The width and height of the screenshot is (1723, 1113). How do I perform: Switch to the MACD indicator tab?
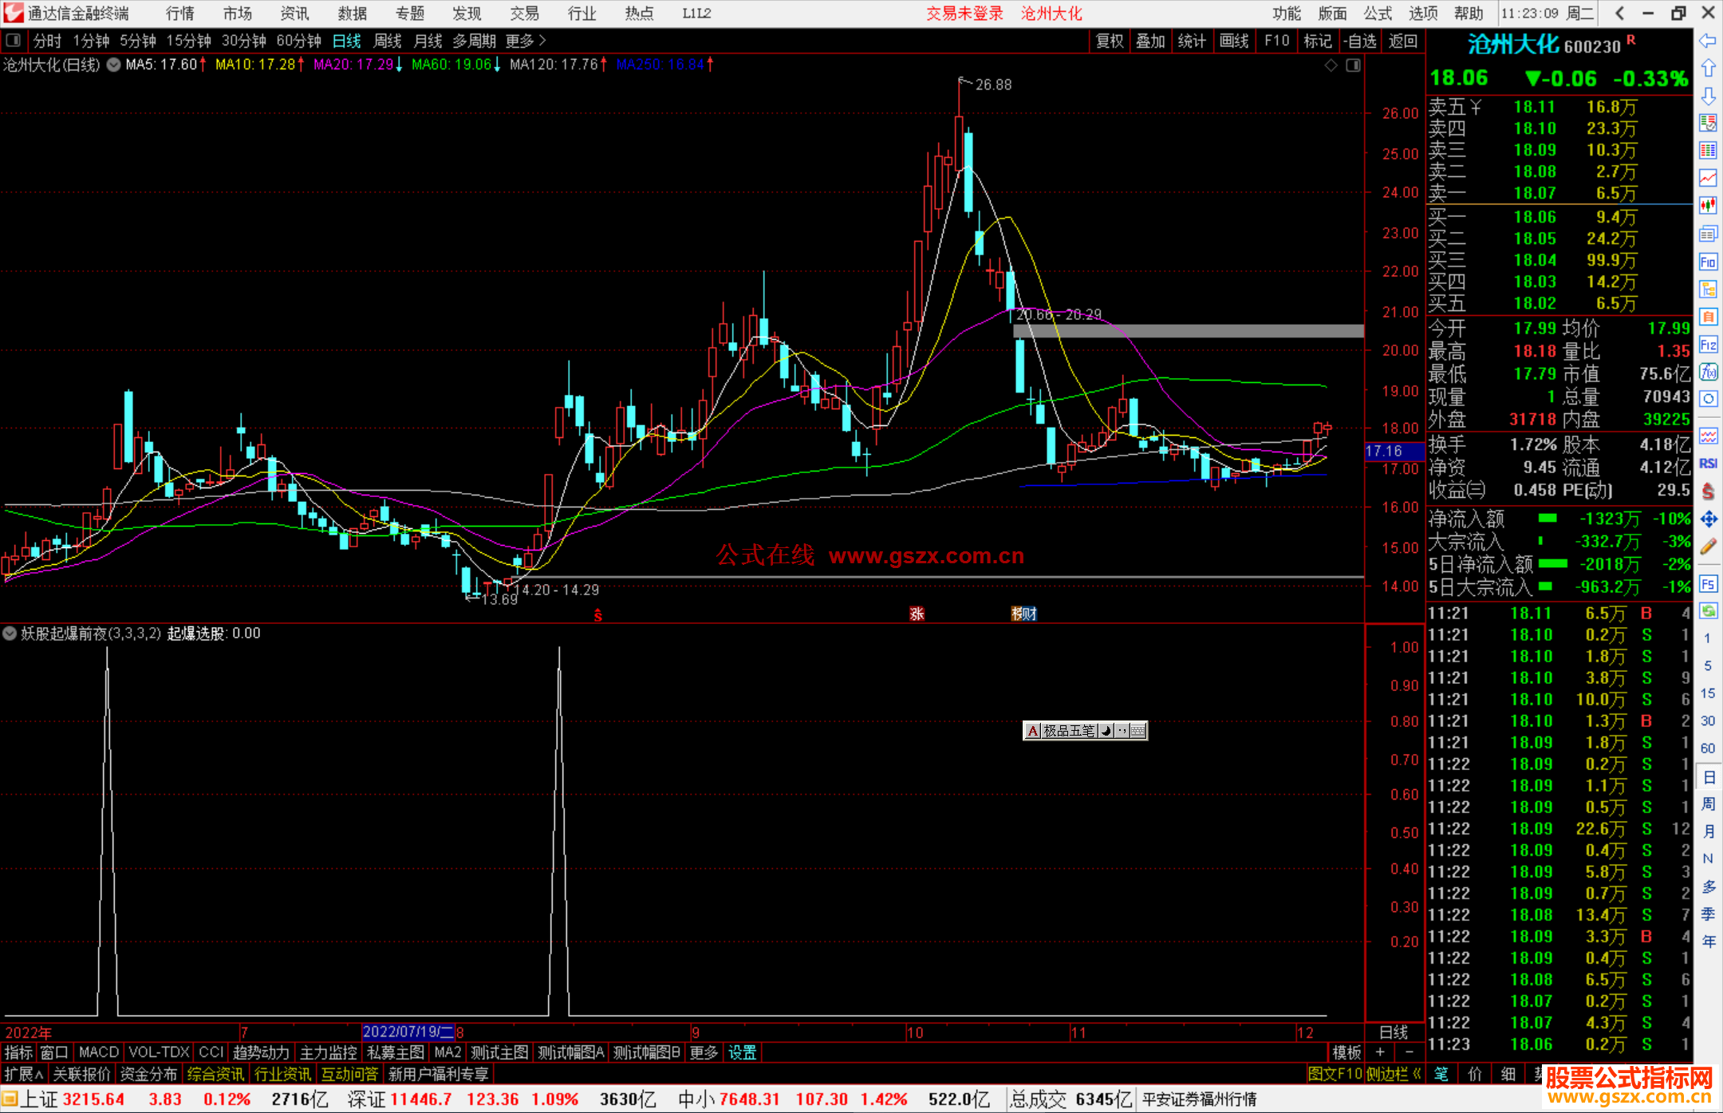click(x=98, y=1052)
